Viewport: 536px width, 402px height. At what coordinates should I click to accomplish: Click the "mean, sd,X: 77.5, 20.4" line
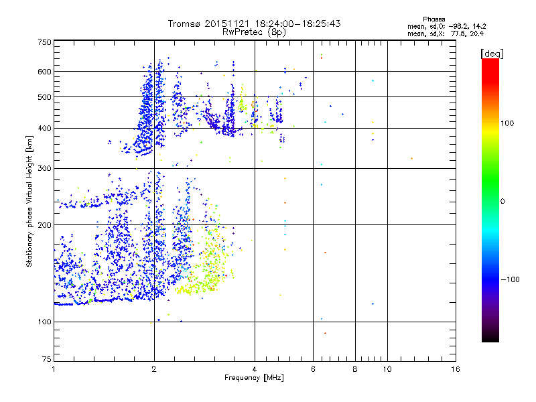click(x=446, y=33)
